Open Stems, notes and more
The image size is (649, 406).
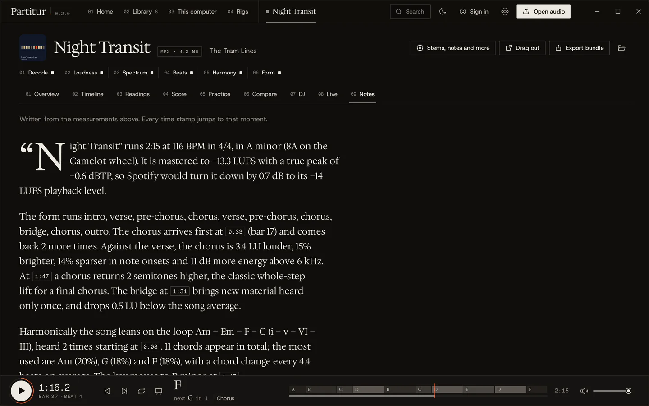[x=453, y=48]
